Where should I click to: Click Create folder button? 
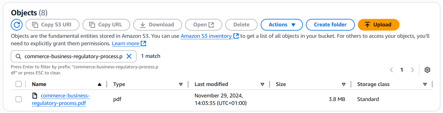coord(330,25)
